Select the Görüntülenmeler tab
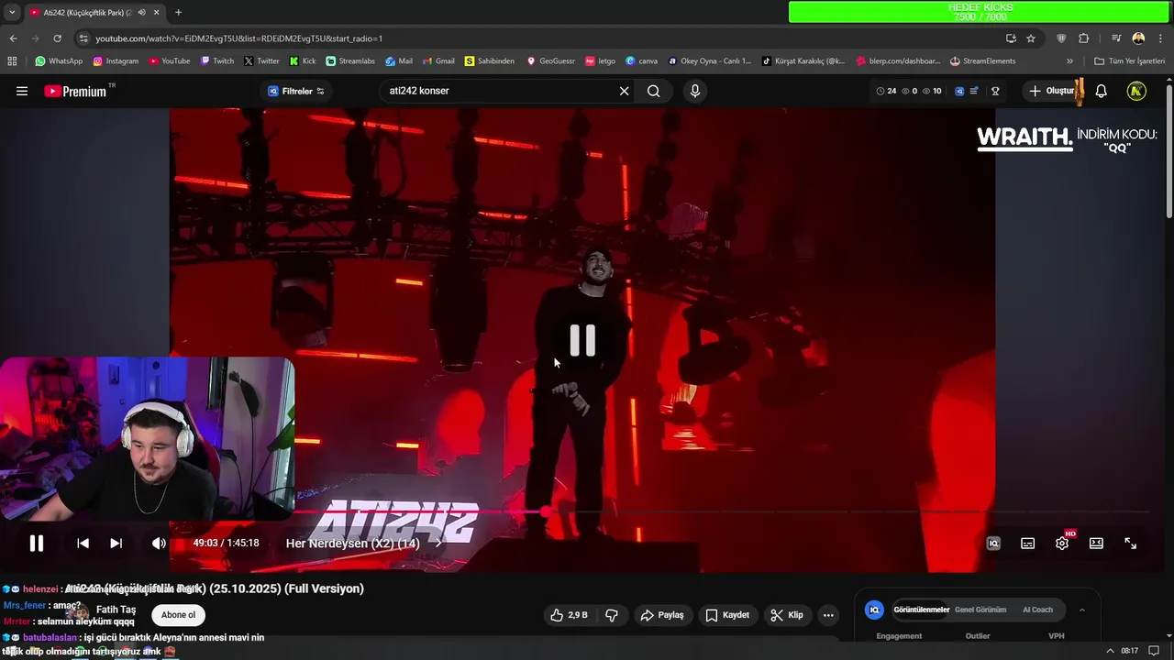 point(921,610)
